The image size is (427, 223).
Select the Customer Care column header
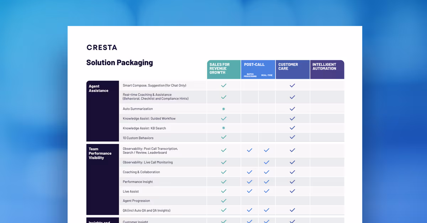(292, 69)
